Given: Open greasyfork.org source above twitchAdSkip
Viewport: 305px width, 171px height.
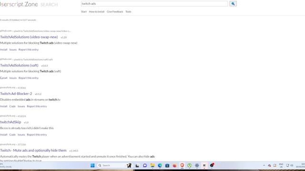Looking at the screenshot, I should [x=13, y=116].
